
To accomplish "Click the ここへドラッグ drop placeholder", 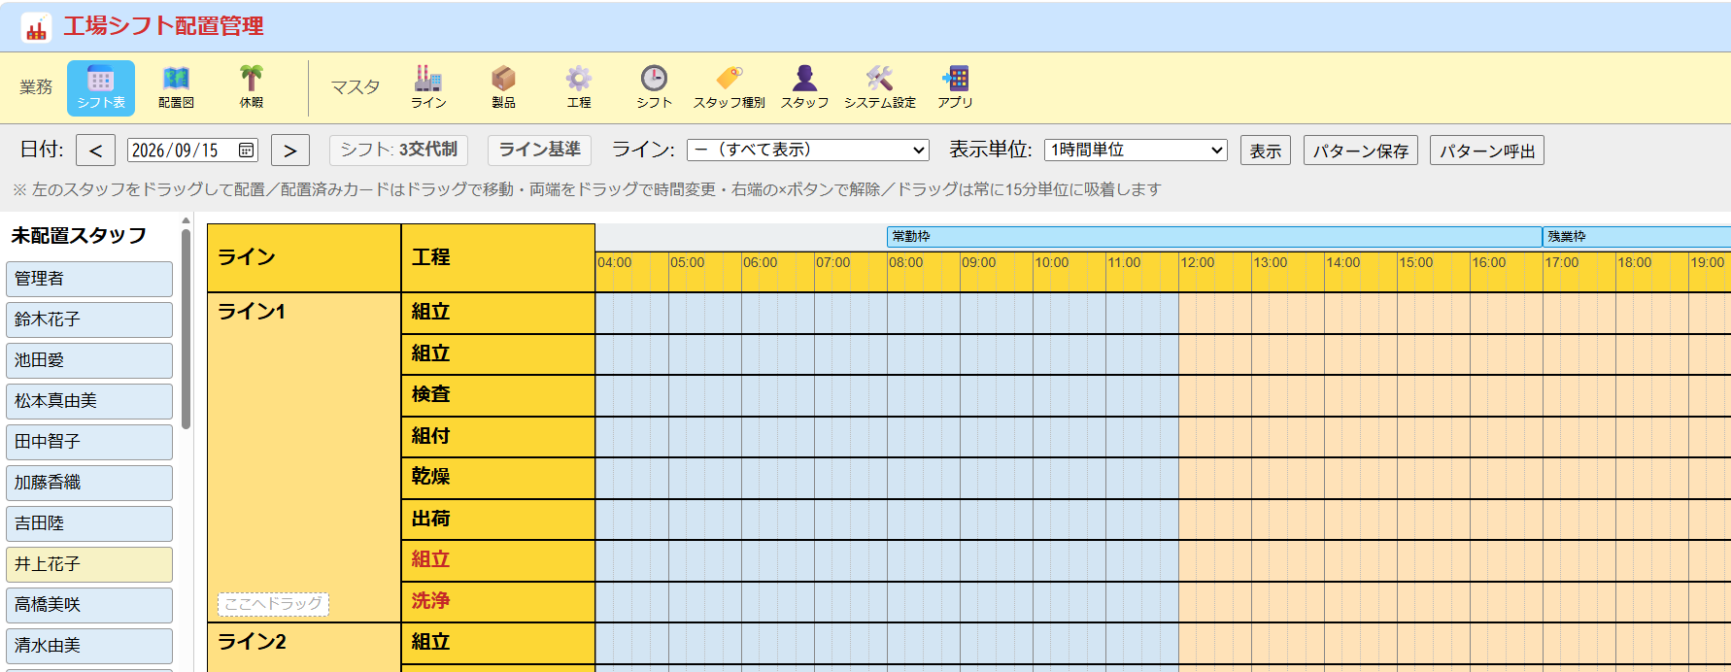I will tap(273, 604).
